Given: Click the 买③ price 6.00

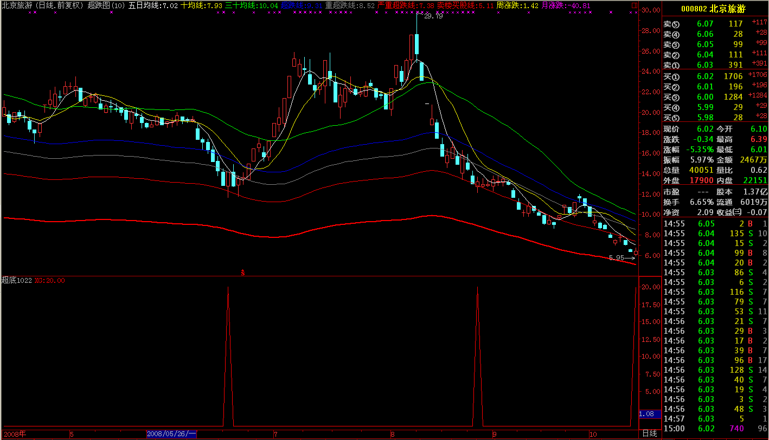Looking at the screenshot, I should tap(705, 97).
